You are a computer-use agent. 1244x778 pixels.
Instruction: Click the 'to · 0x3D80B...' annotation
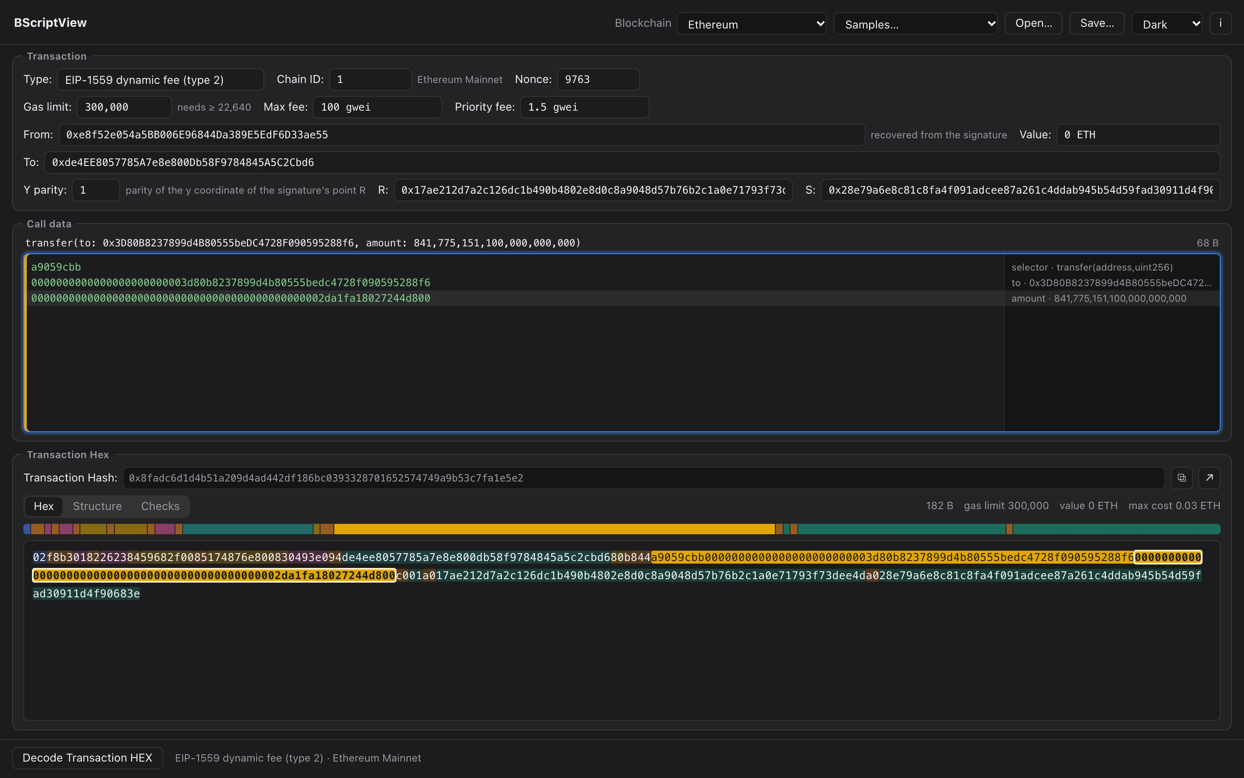click(x=1111, y=283)
